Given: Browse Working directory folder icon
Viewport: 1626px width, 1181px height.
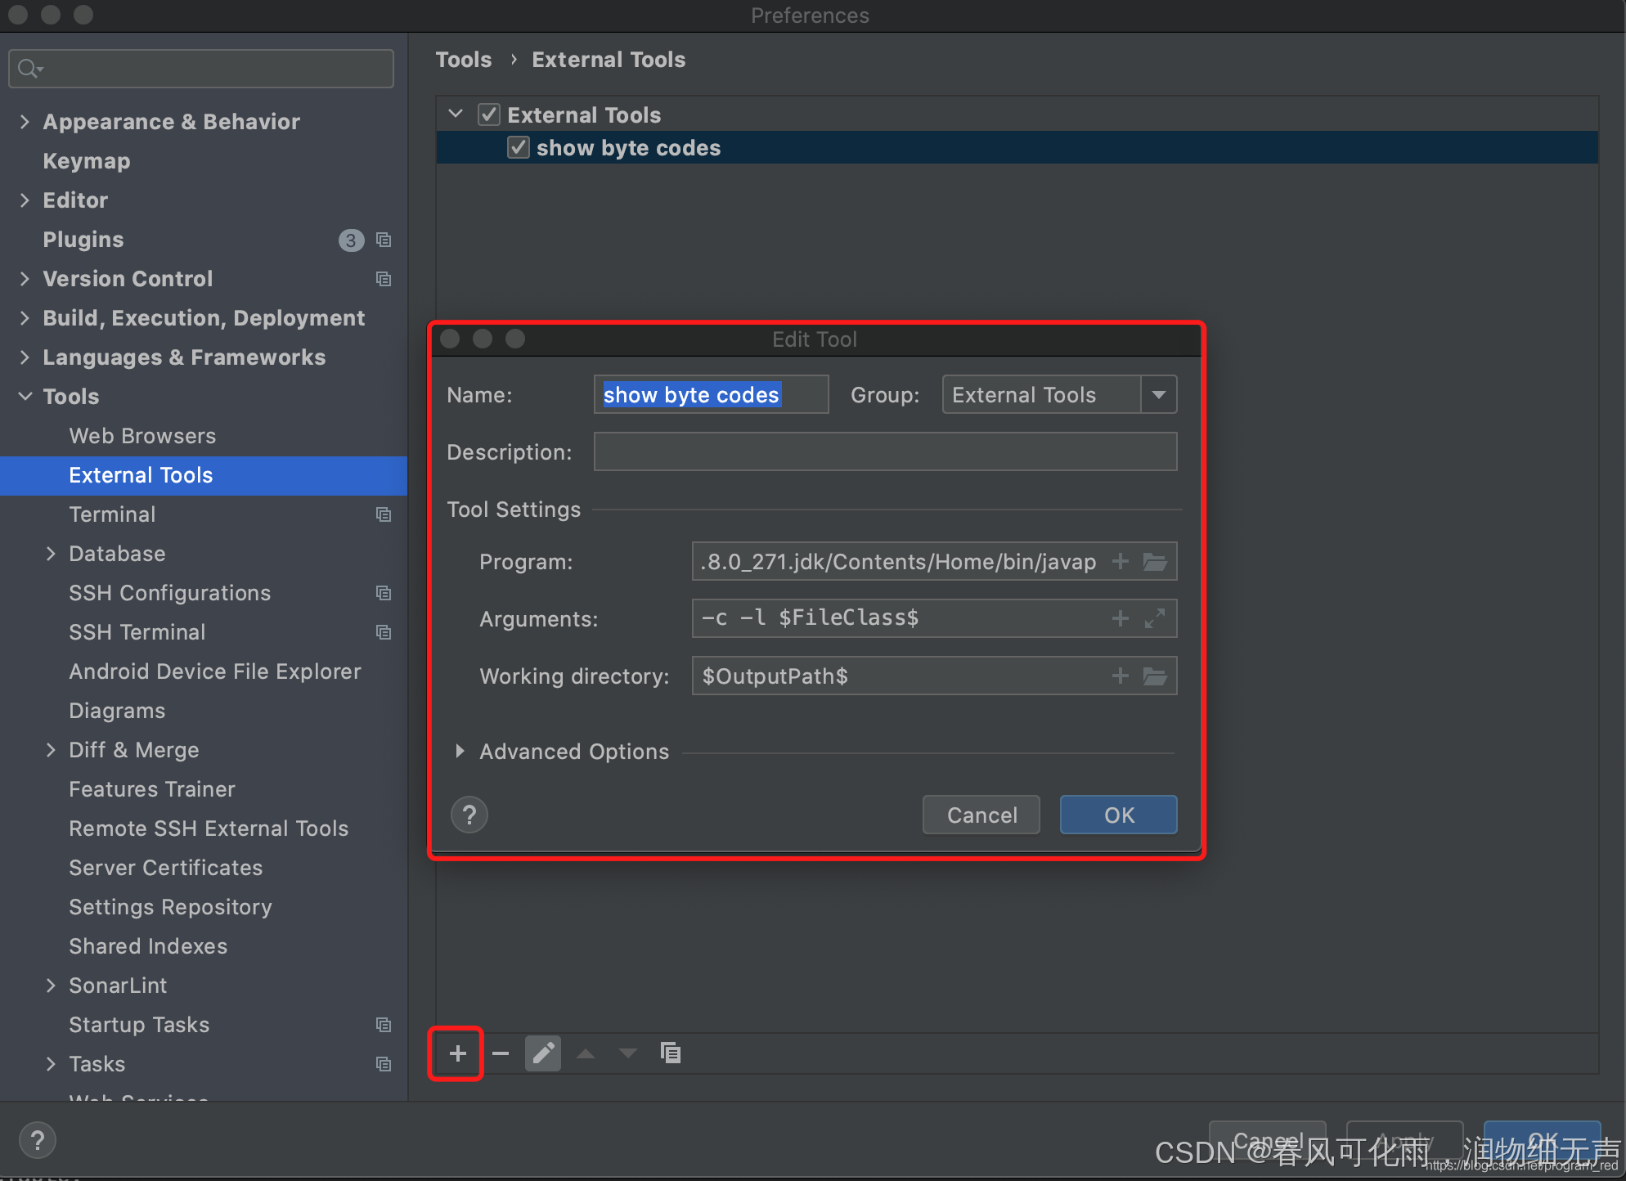Looking at the screenshot, I should tap(1155, 676).
